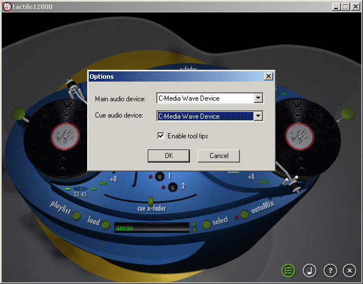Click the highlighted Cue audio device field

tap(205, 116)
